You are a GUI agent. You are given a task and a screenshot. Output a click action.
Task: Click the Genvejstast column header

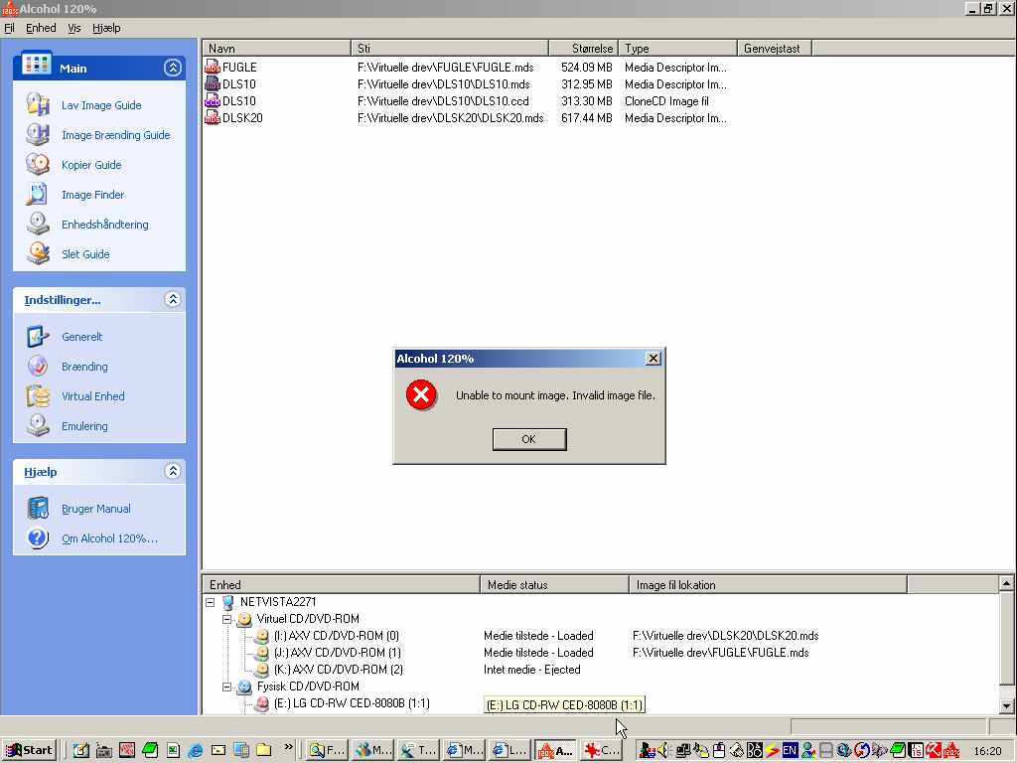tap(775, 48)
